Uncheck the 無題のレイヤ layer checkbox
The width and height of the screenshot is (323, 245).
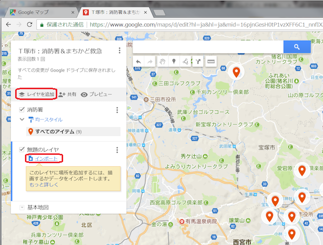pos(22,149)
